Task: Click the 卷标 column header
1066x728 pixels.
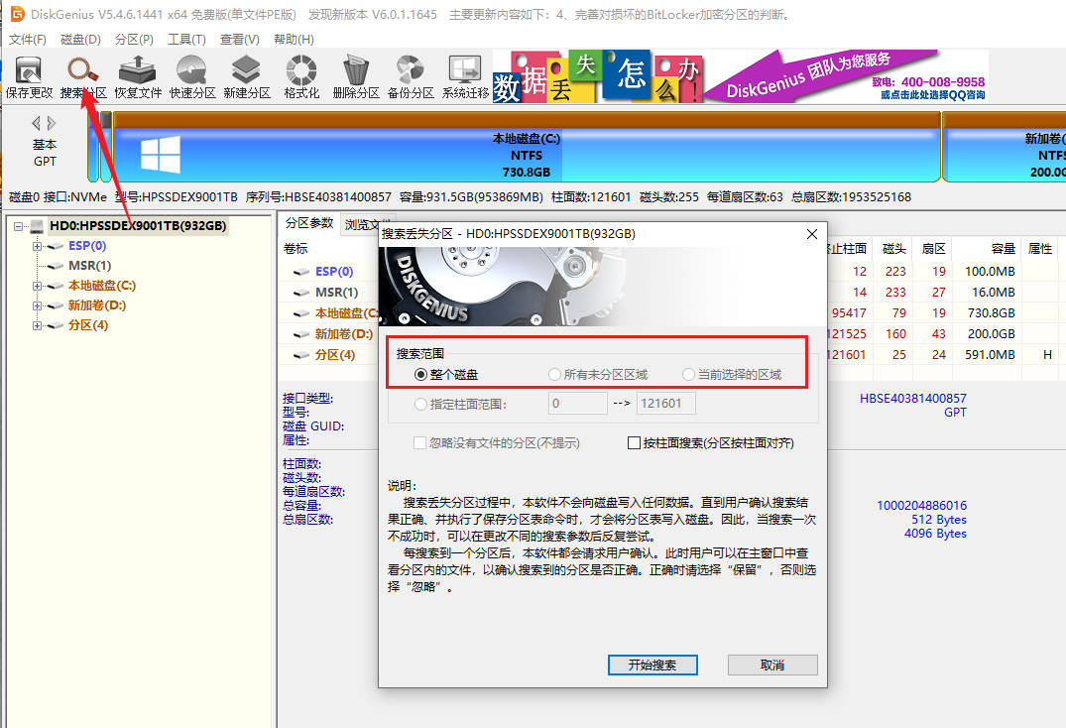Action: click(296, 249)
